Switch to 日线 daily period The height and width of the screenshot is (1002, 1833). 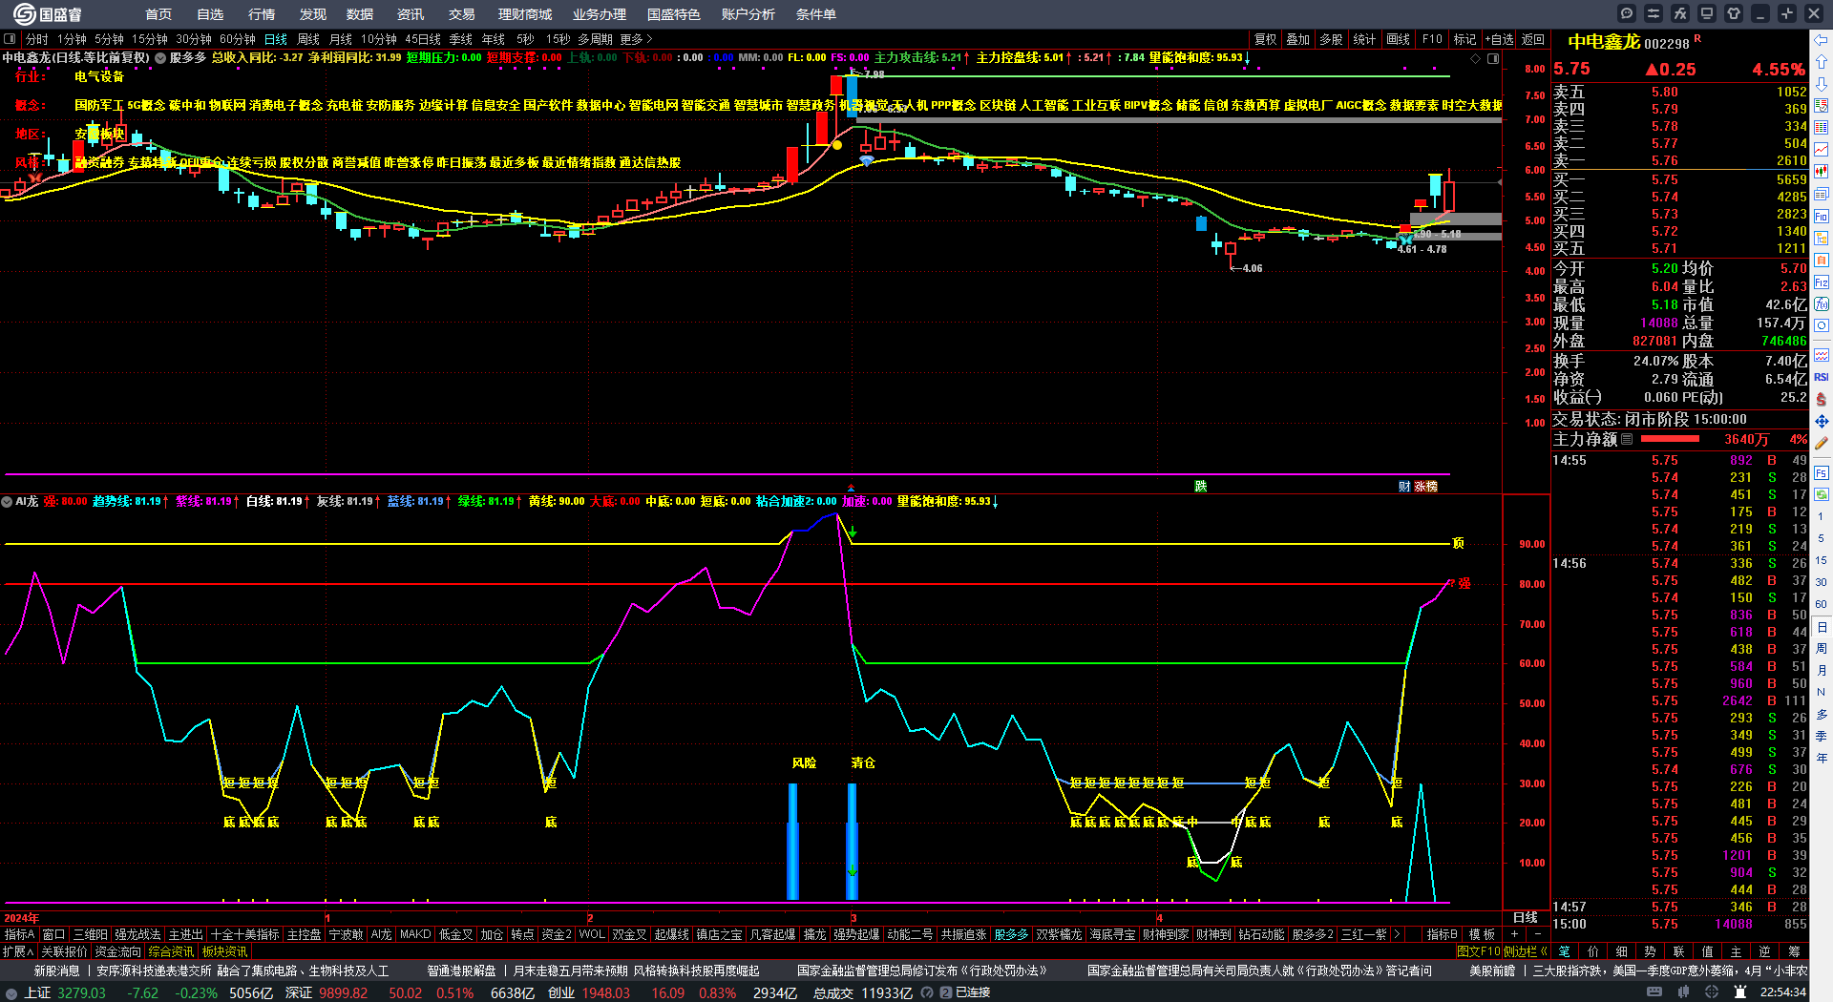pos(275,39)
